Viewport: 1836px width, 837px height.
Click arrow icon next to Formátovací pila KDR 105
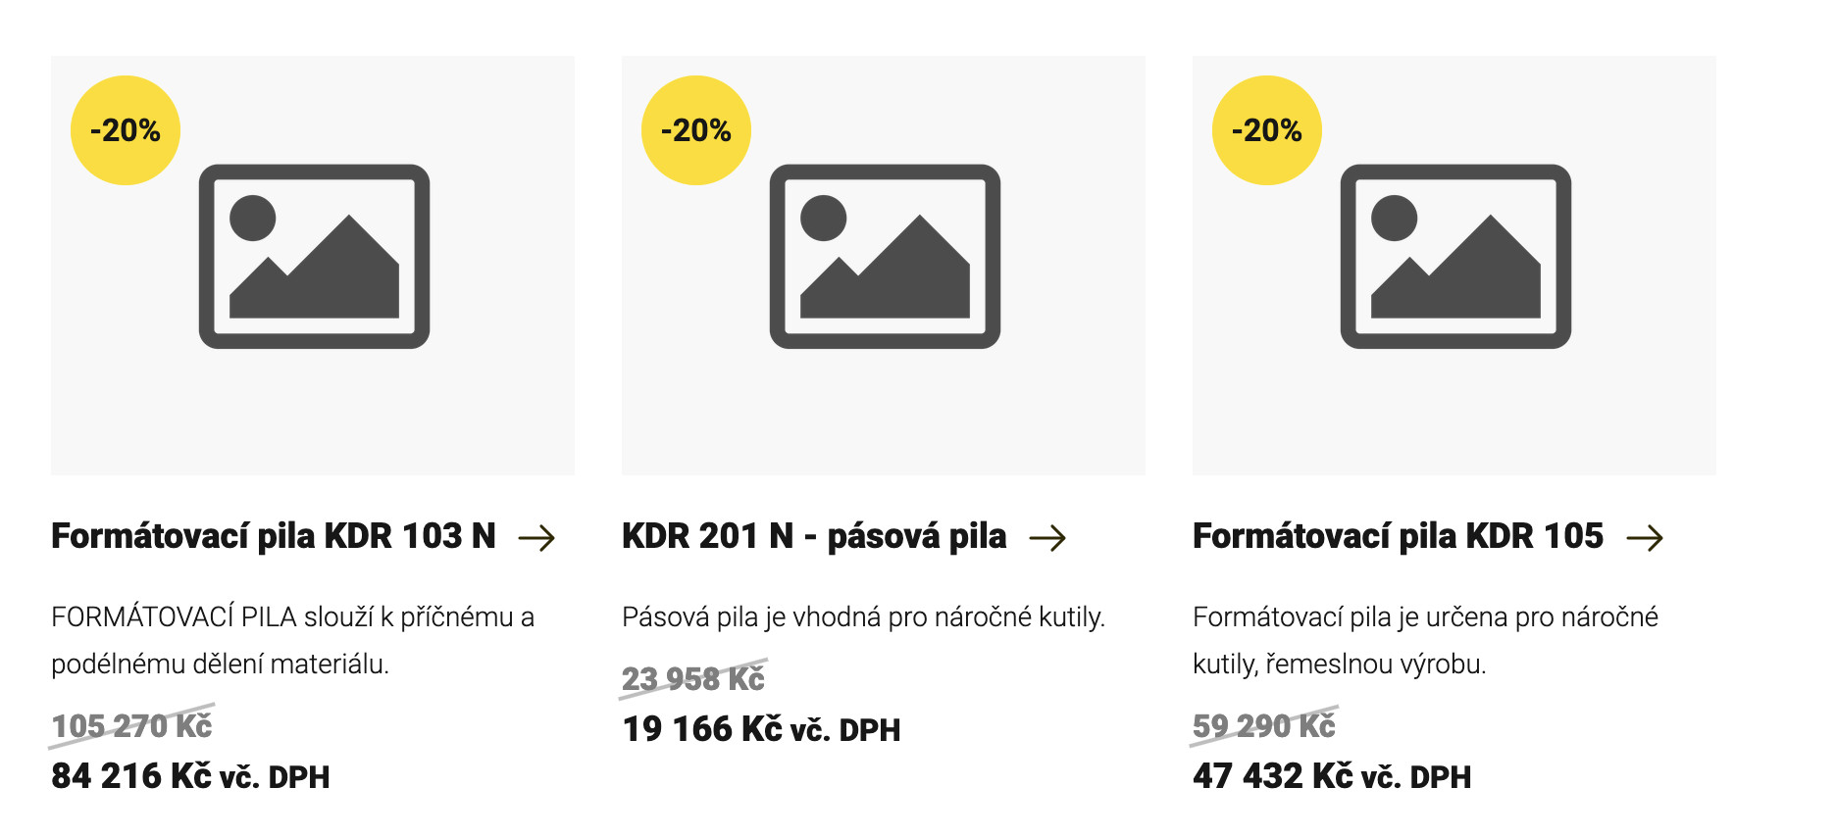point(1645,537)
